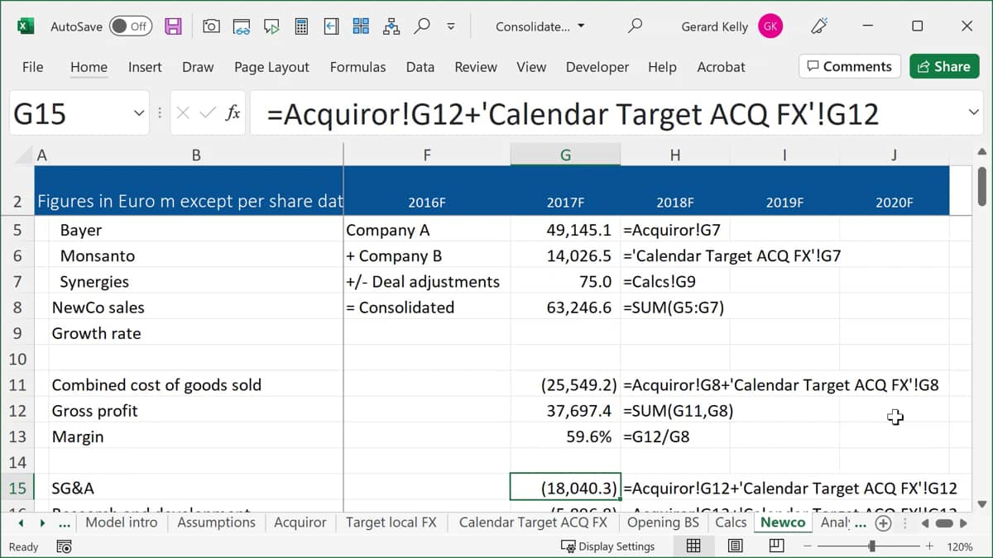
Task: Click the pen icon beside the account avatar
Action: pos(819,26)
